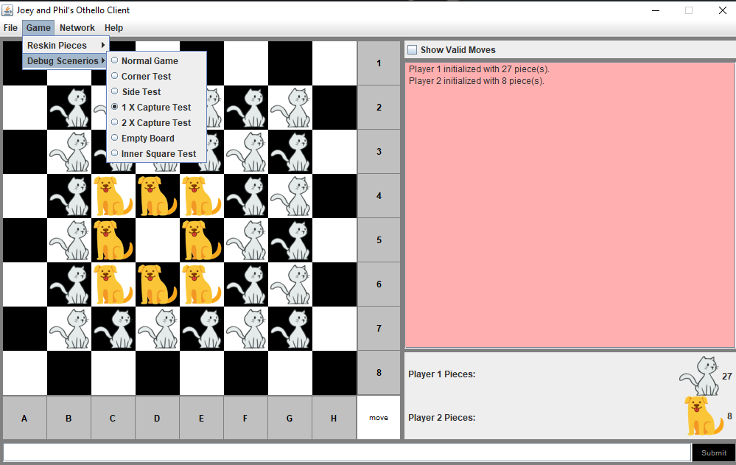Click the cat piece at A2

pos(24,107)
